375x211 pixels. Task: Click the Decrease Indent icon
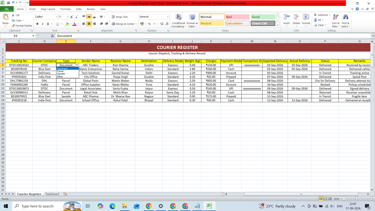101,24
